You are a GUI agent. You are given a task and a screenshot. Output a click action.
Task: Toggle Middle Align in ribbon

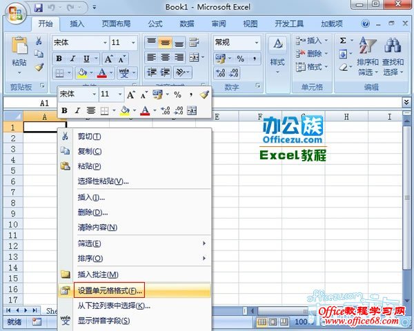[x=166, y=42]
